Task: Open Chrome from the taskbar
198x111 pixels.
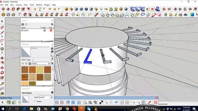Action: [67, 109]
